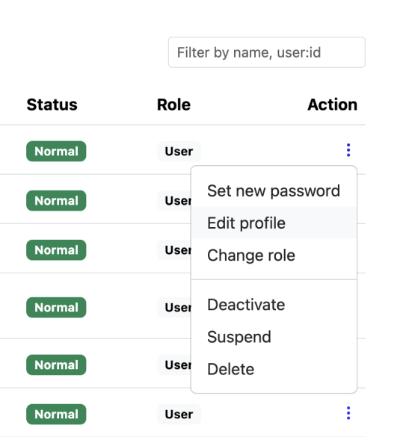Viewport: 403px width, 437px height.
Task: Click the User role badge in first row
Action: 179,152
